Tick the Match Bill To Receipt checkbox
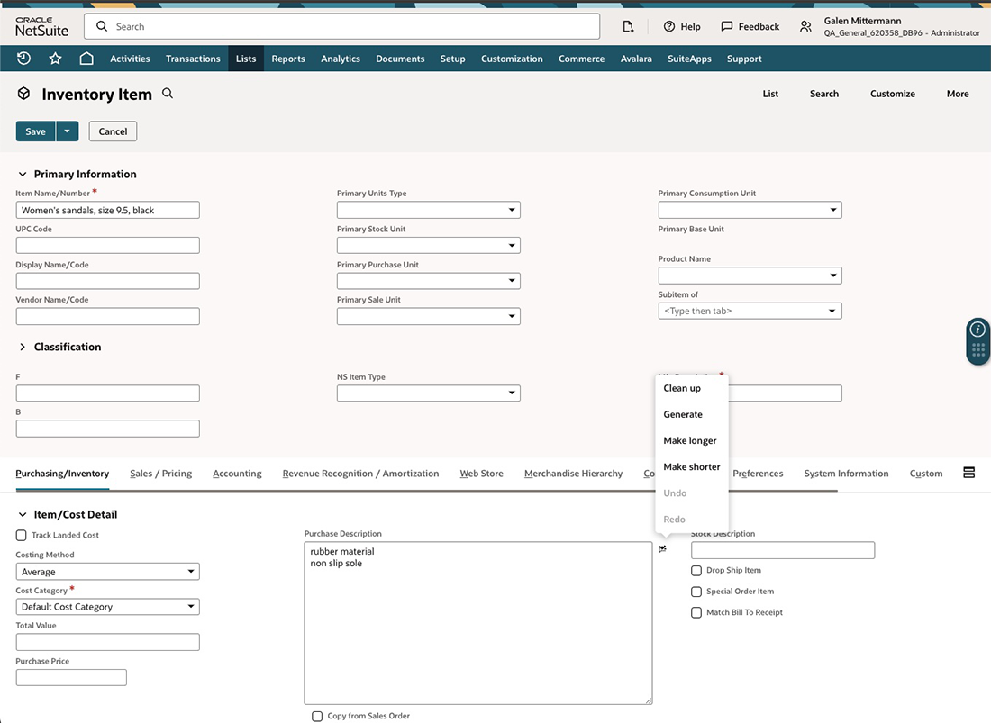 coord(696,612)
